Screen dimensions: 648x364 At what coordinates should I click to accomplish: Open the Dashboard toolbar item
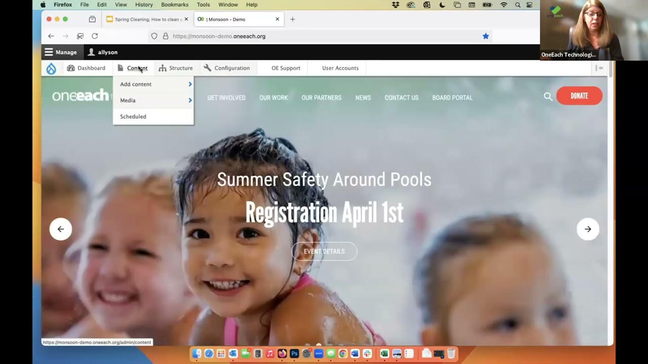(x=86, y=68)
